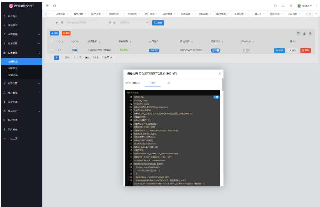This screenshot has height=207, width=320.
Task: Toggle the grey stop-status switch in row 1
Action: pyautogui.click(x=246, y=50)
